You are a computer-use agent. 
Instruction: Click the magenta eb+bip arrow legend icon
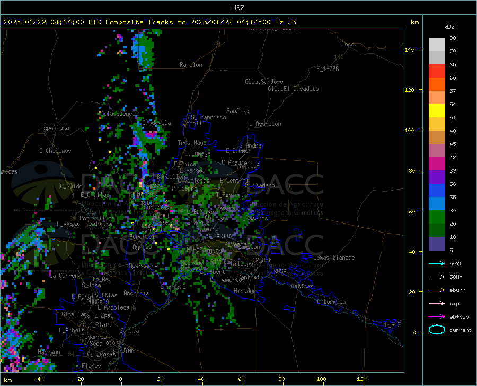(x=437, y=317)
